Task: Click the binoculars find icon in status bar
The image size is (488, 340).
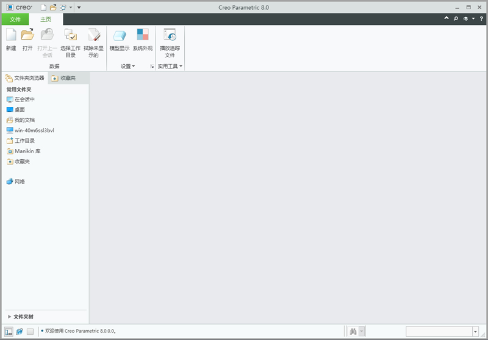Action: 353,331
